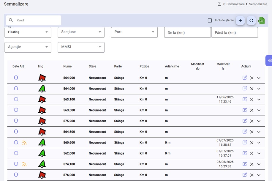Click the Semnalizare breadcrumb link after home
Viewport: 272px width, 181px height.
click(x=235, y=4)
